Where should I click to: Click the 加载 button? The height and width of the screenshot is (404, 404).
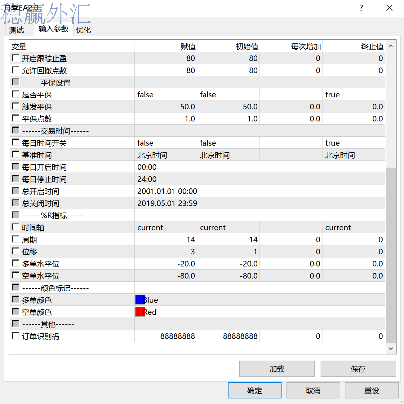277,369
